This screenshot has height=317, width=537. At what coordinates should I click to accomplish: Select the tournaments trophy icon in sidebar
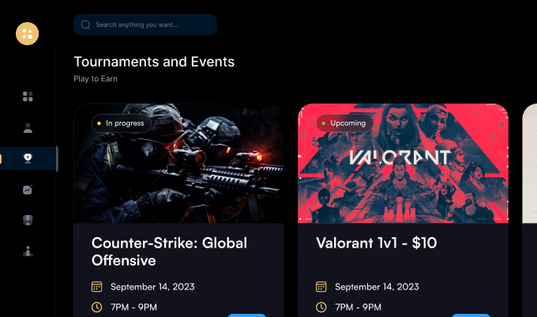[28, 158]
